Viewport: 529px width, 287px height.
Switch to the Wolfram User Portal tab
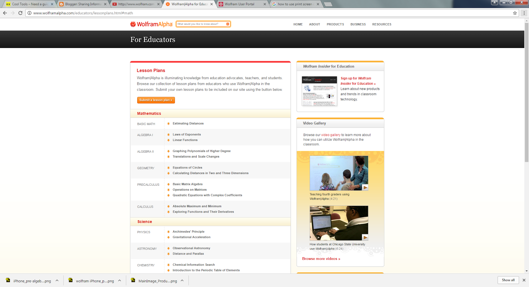tap(242, 4)
